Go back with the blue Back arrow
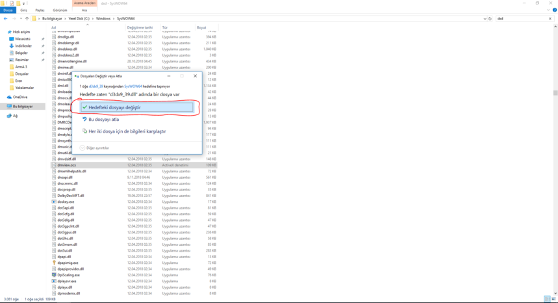Screen dimensions: 558x303 tap(5, 18)
